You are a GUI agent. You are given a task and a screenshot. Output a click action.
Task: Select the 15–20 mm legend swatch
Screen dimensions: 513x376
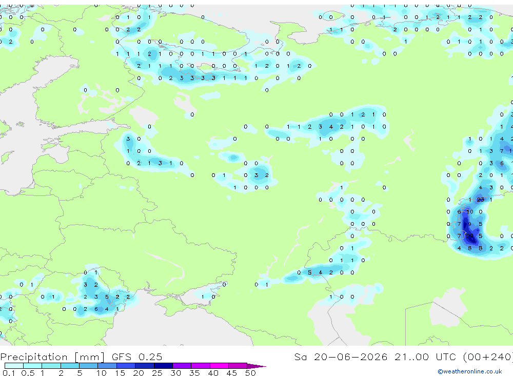click(x=126, y=366)
